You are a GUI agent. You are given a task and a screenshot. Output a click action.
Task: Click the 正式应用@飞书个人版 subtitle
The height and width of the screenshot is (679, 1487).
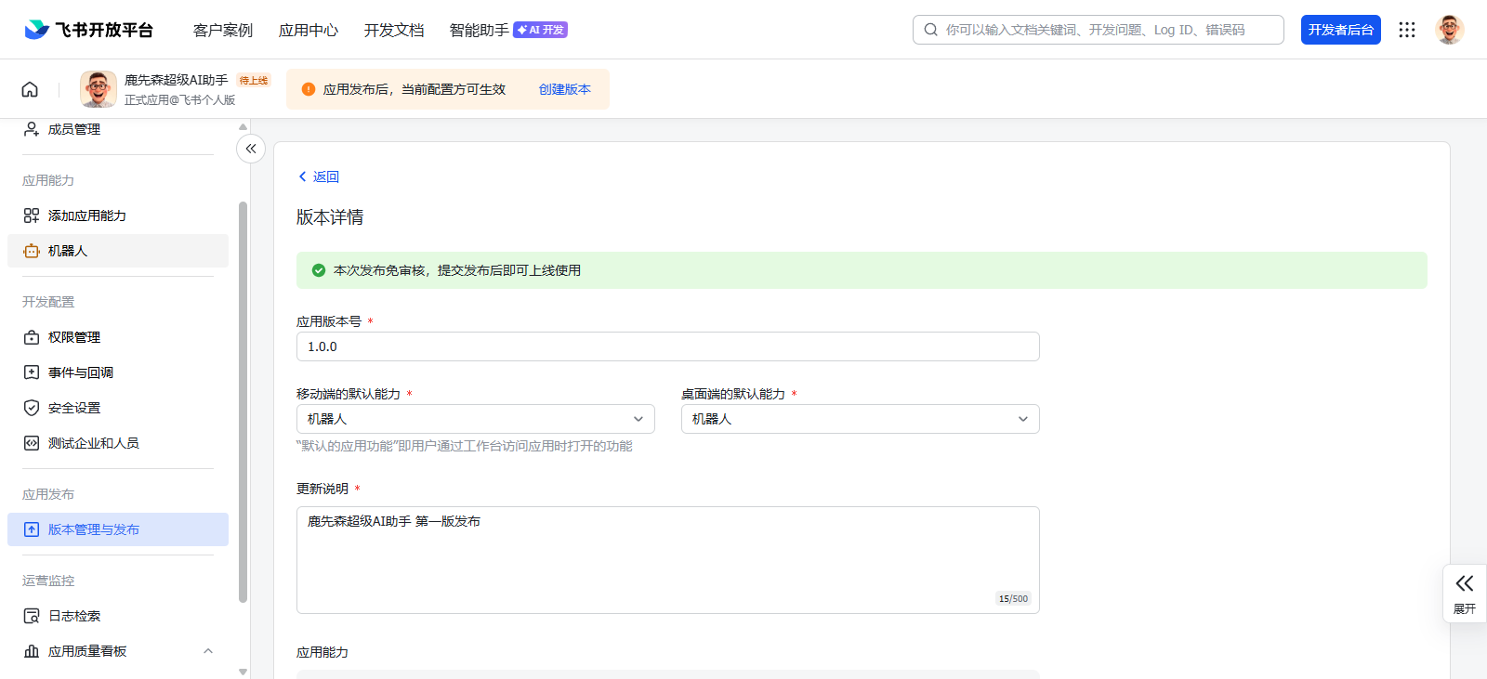[x=180, y=99]
